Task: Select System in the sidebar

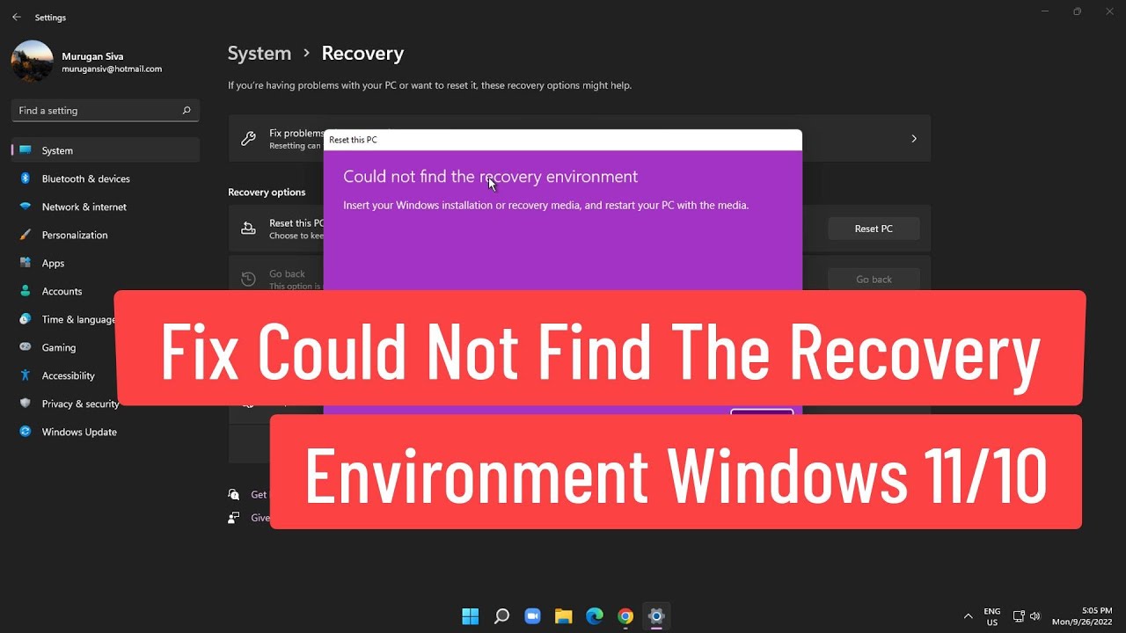Action: pyautogui.click(x=106, y=150)
